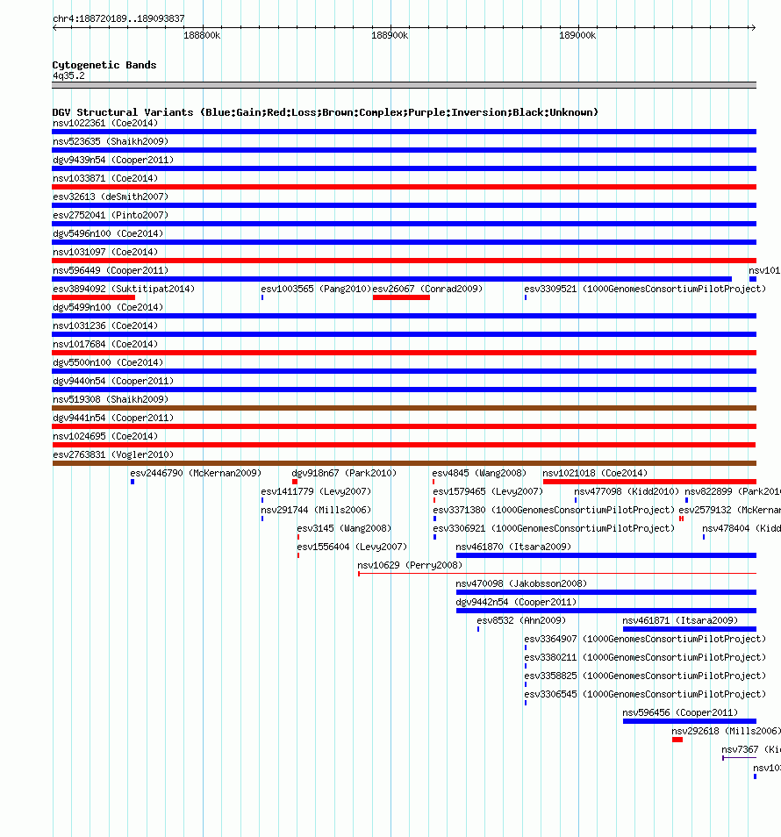This screenshot has height=837, width=781.
Task: Click the esv3364907 1000Genomes label
Action: point(645,639)
